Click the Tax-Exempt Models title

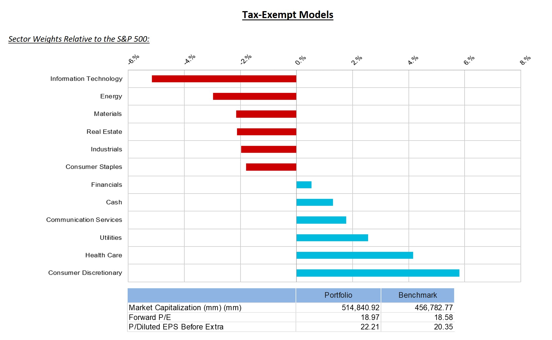click(x=288, y=15)
